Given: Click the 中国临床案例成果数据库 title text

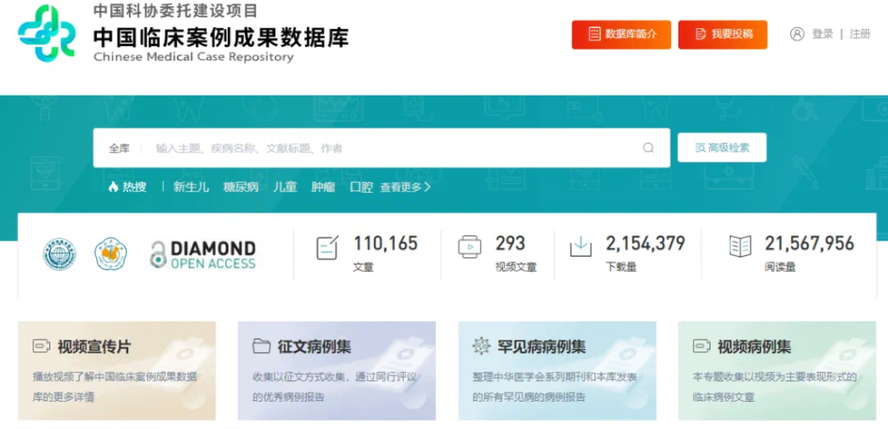Looking at the screenshot, I should coord(221,37).
